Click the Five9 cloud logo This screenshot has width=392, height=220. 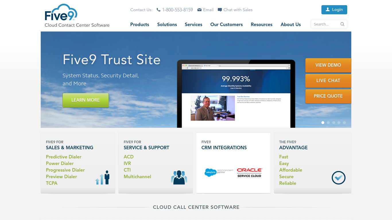pyautogui.click(x=61, y=13)
